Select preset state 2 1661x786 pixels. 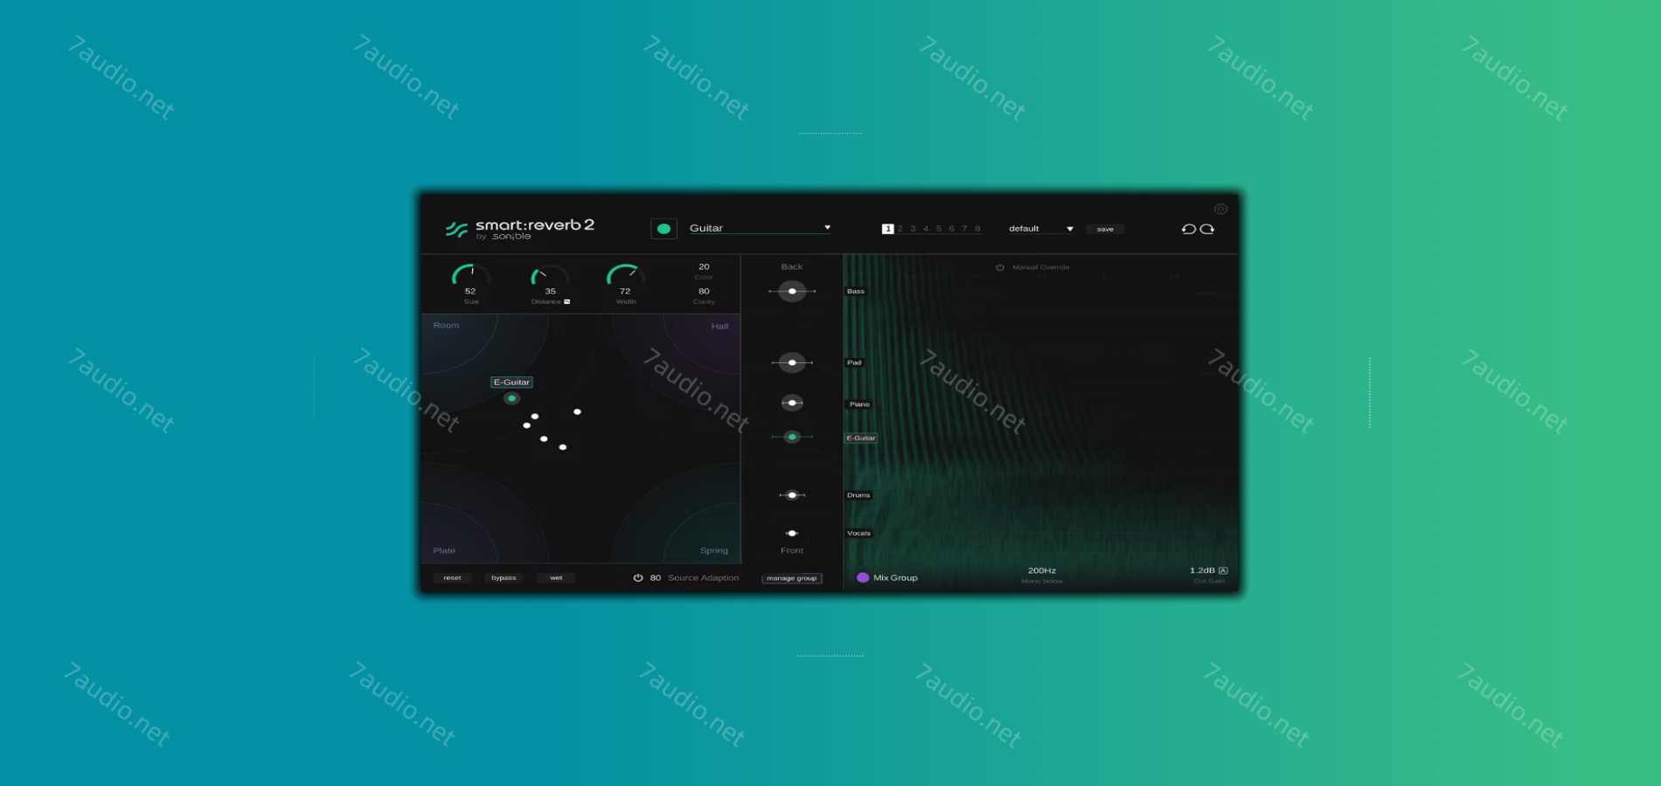pyautogui.click(x=900, y=229)
